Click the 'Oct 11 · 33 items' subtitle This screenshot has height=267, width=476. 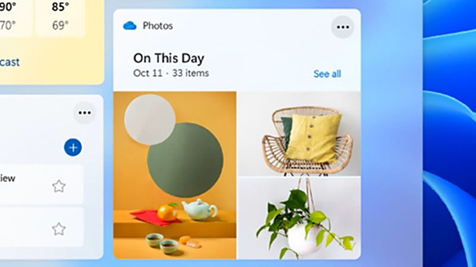(x=171, y=73)
